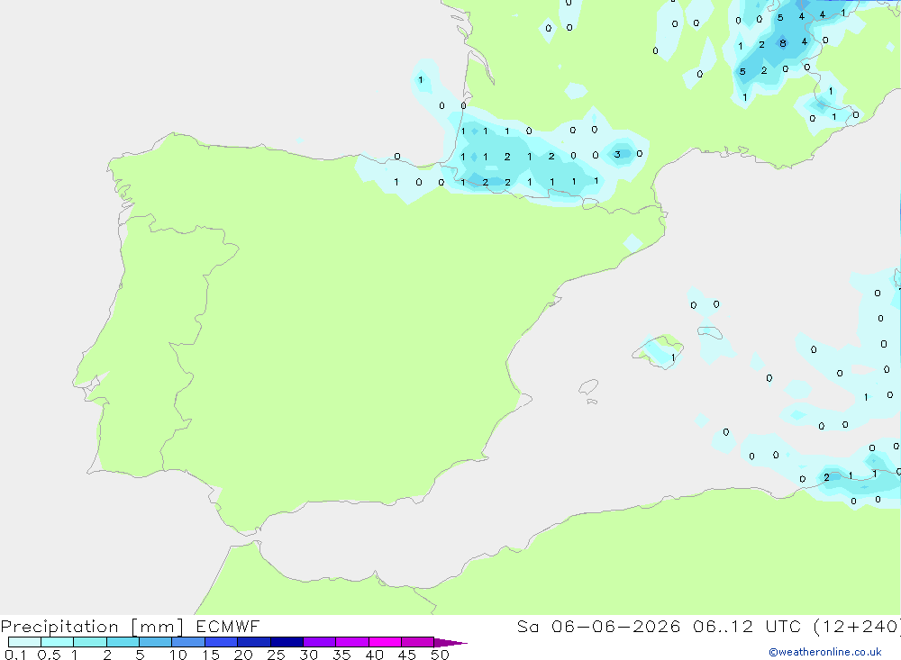This screenshot has height=660, width=901.
Task: Click the 2–5 mm legend color swatch
Action: [123, 642]
